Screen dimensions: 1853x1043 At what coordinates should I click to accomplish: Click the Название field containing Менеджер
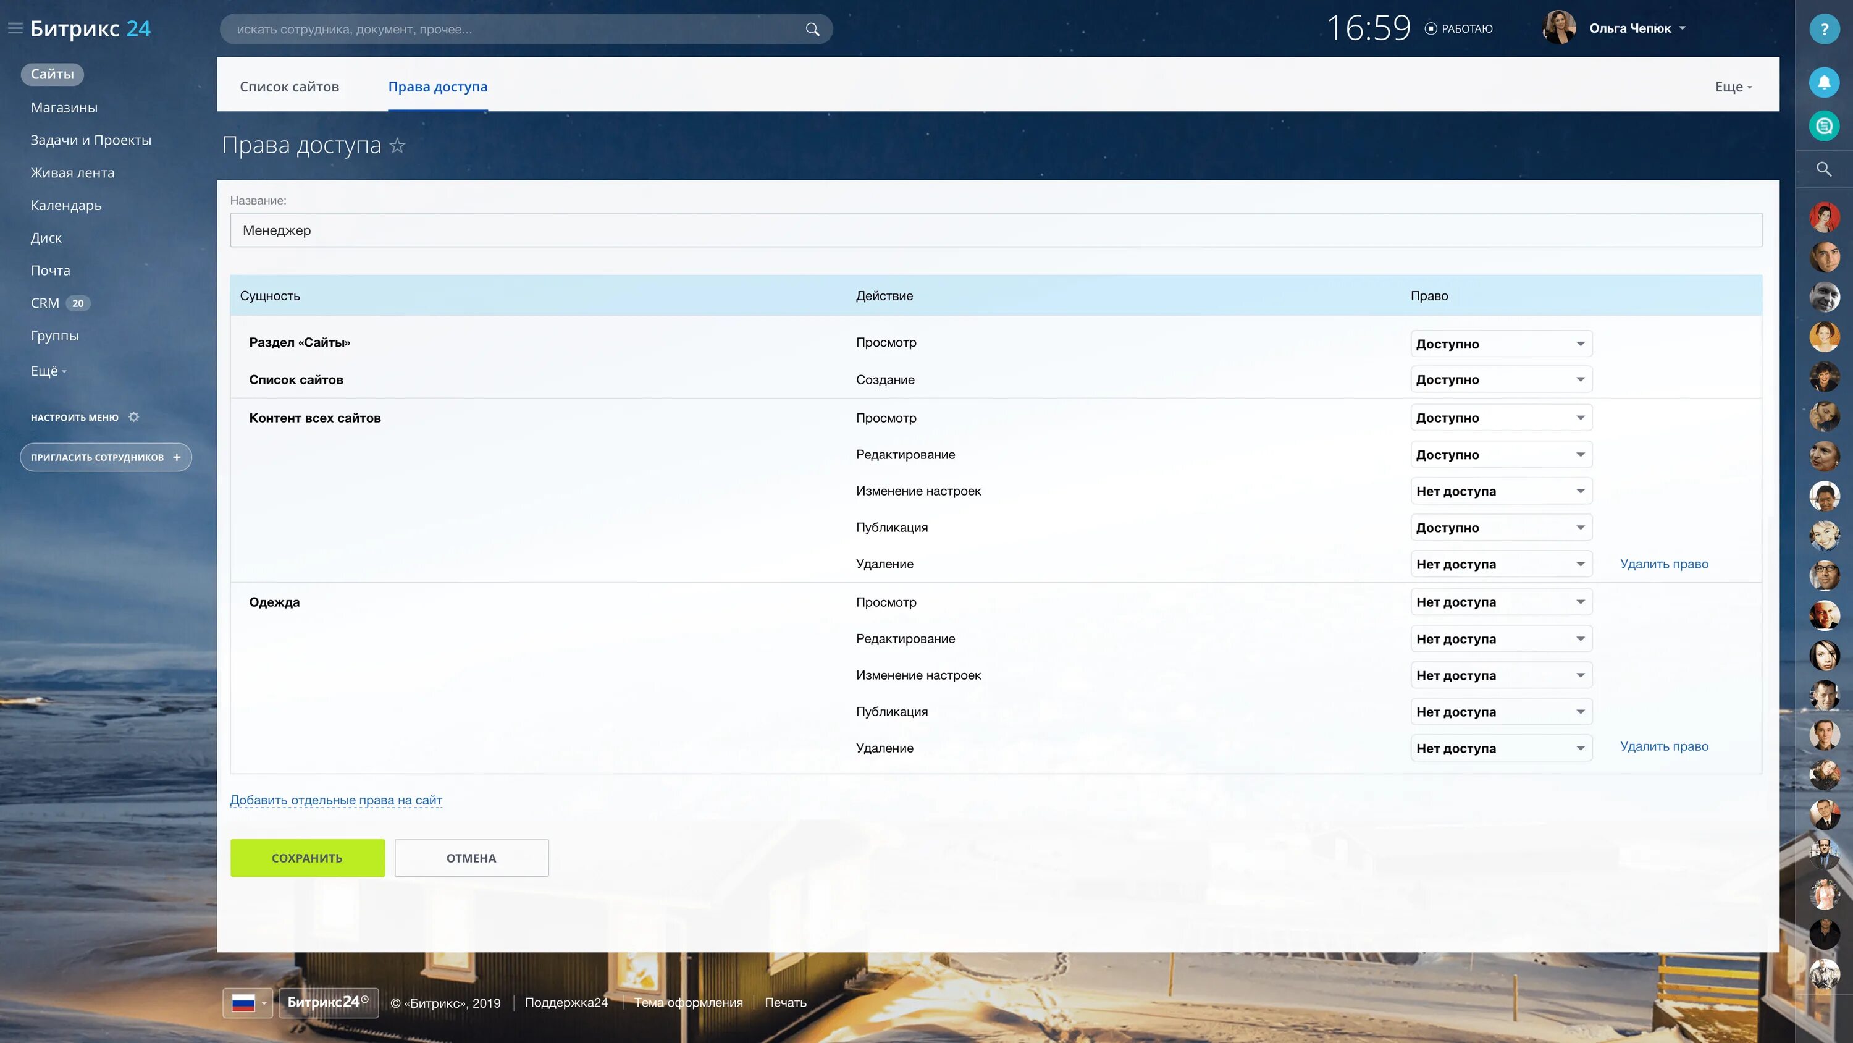point(996,230)
